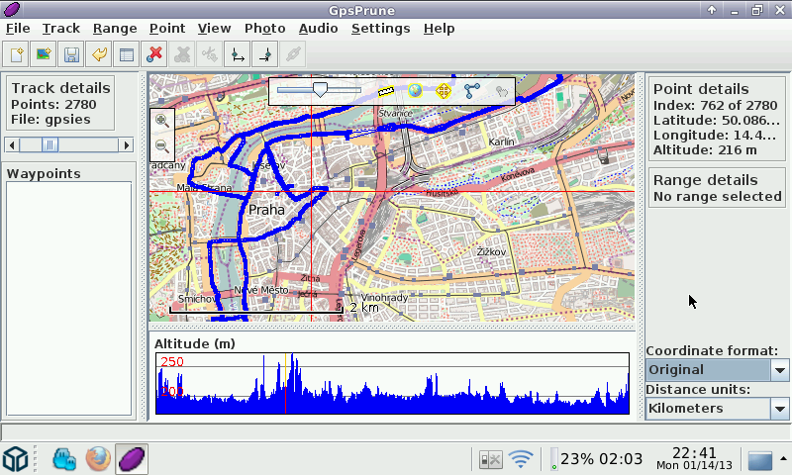The image size is (792, 475).
Task: Adjust the map transparency slider handle
Action: click(320, 90)
